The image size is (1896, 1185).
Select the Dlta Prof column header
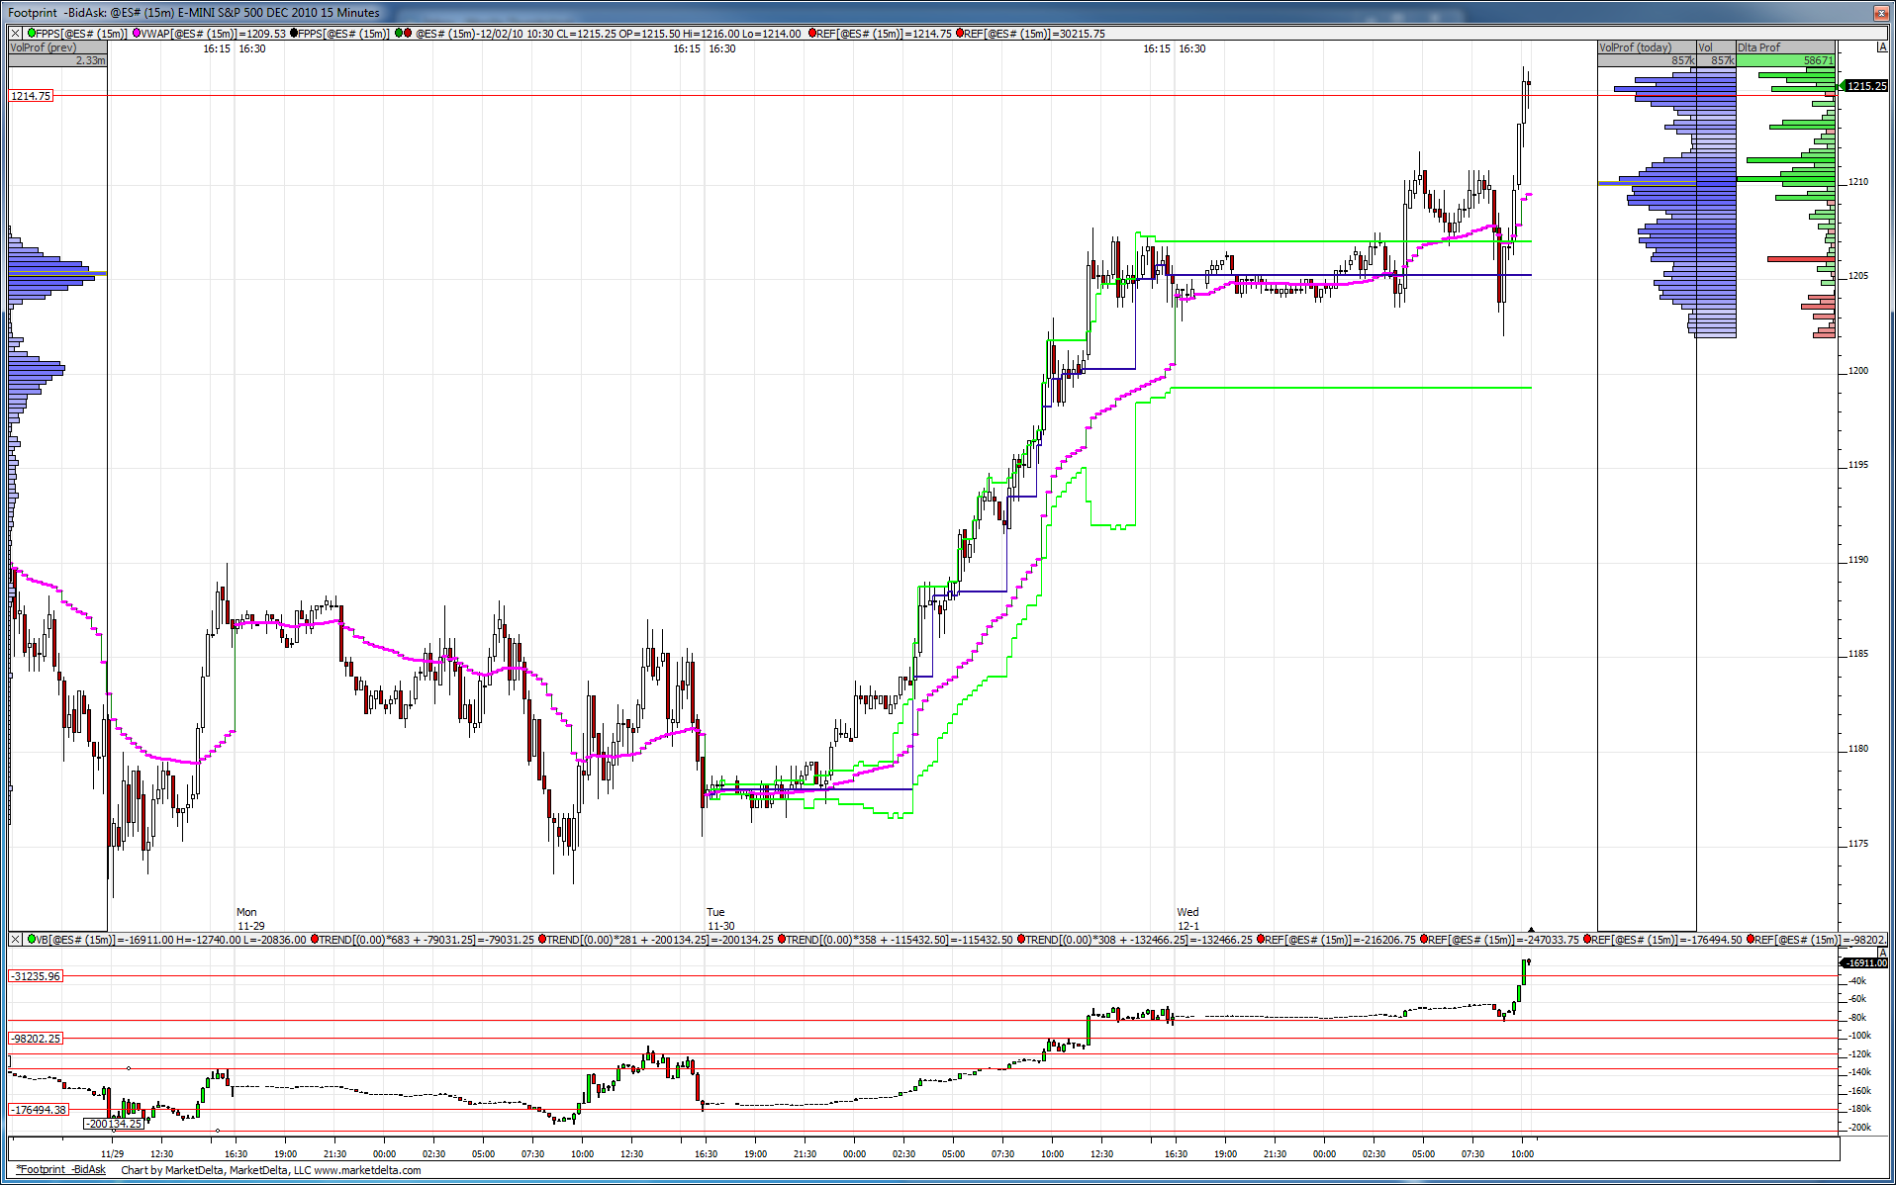click(1785, 47)
